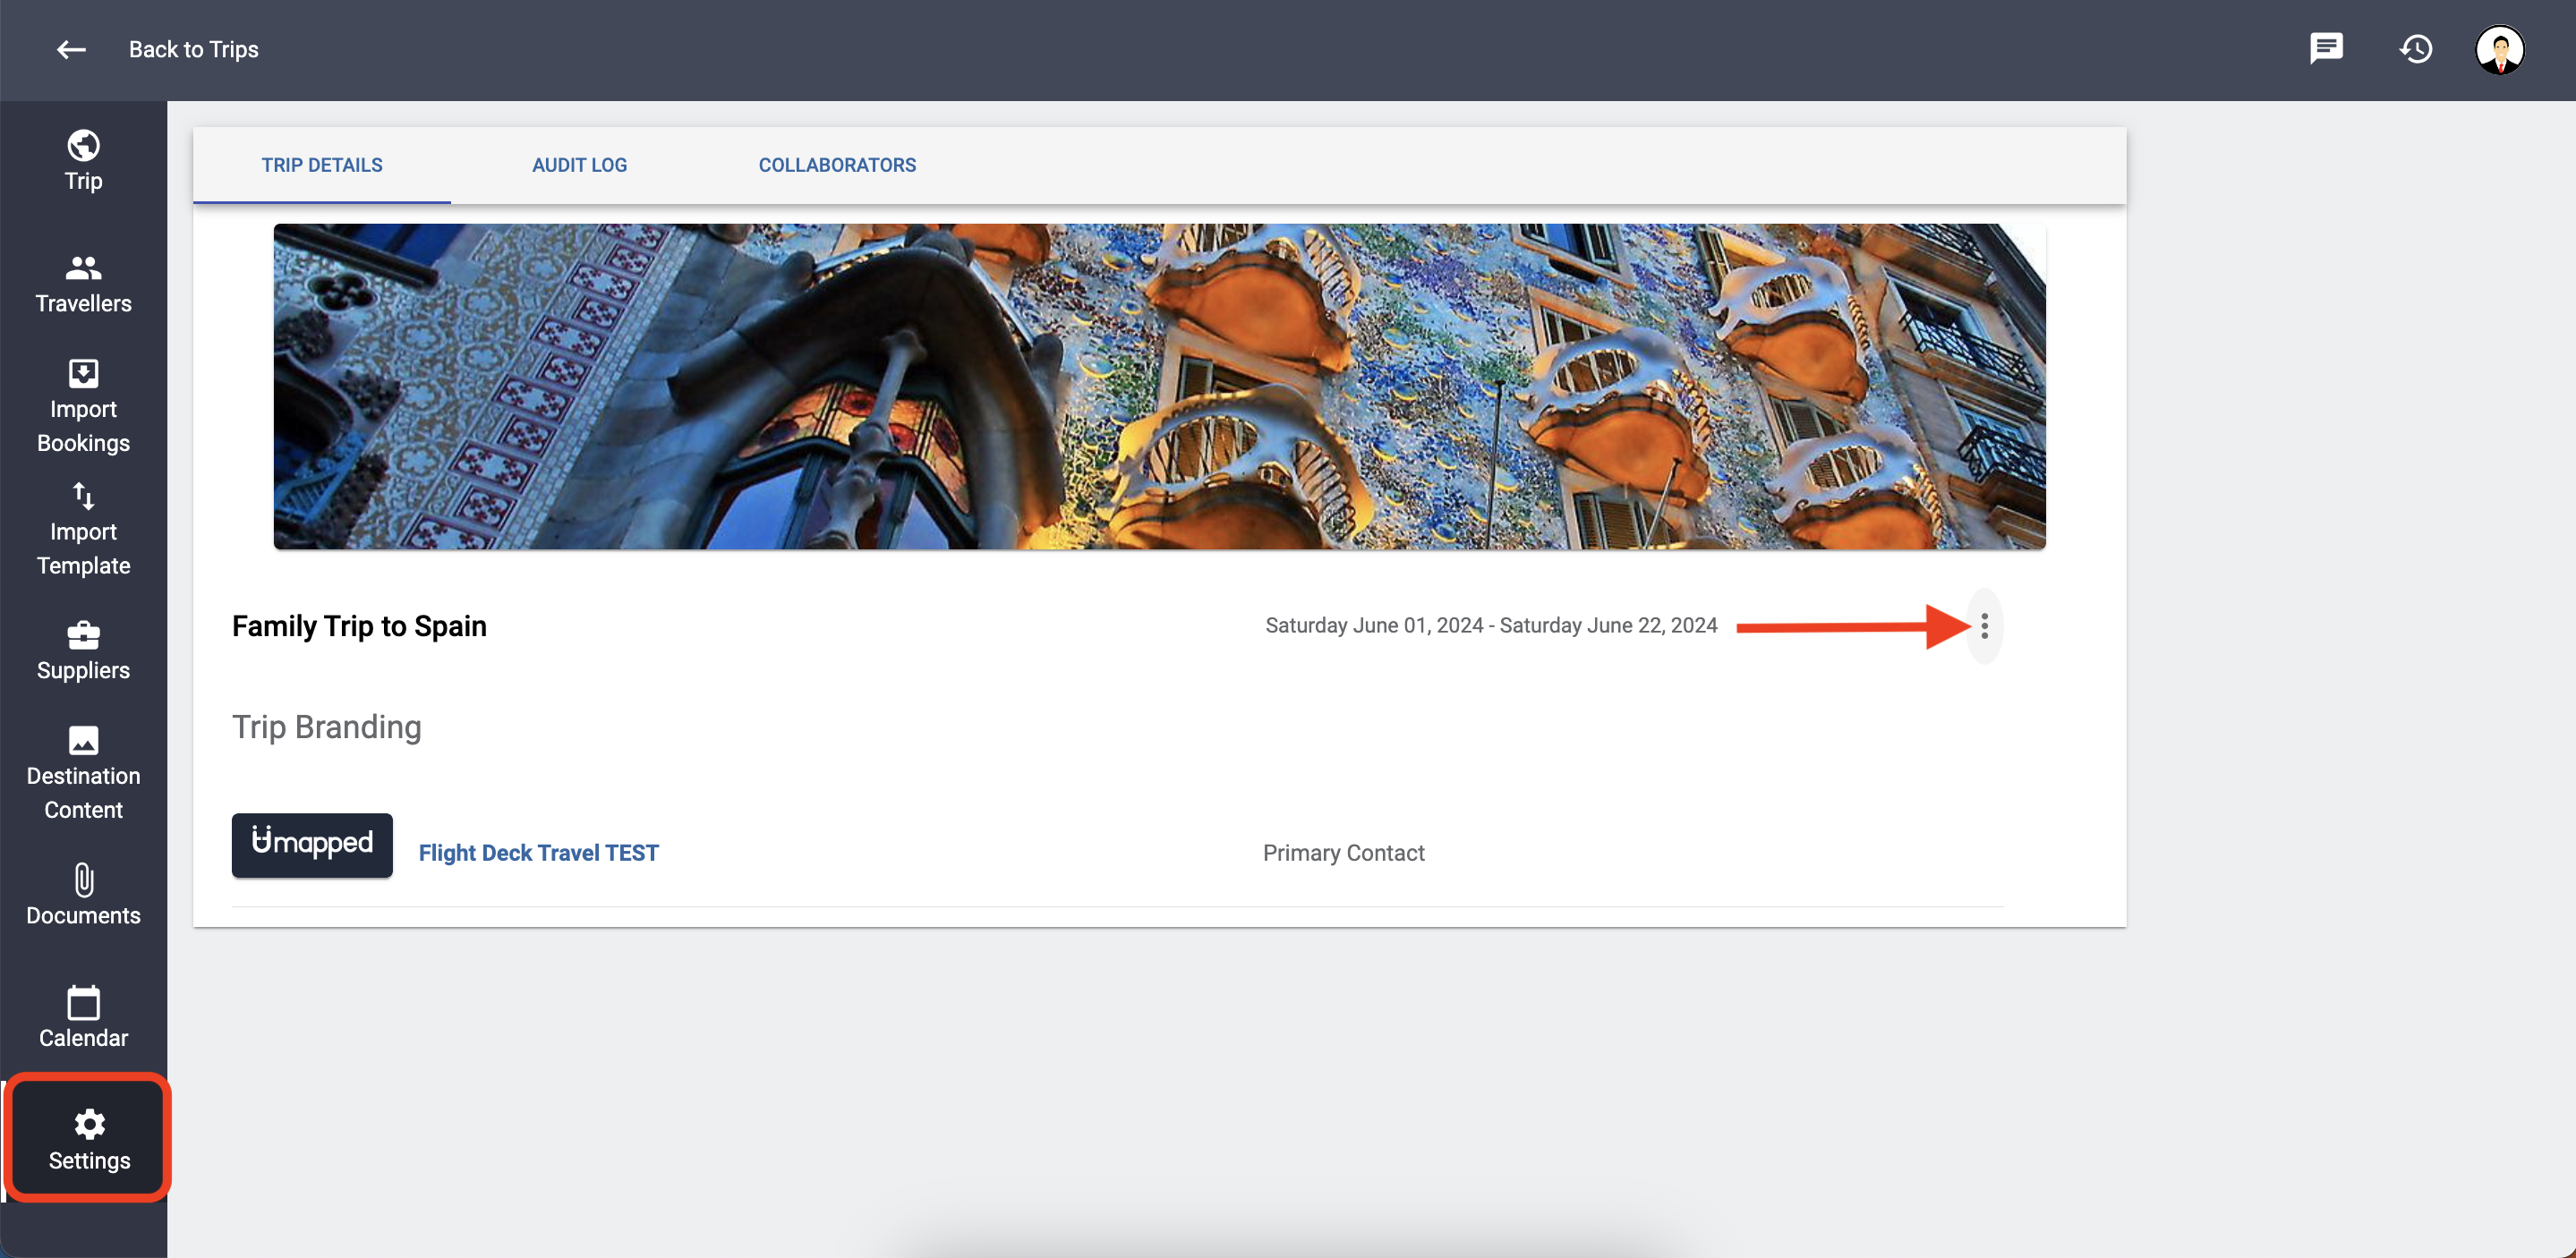Switch to the Audit Log tab
This screenshot has width=2576, height=1258.
(579, 165)
